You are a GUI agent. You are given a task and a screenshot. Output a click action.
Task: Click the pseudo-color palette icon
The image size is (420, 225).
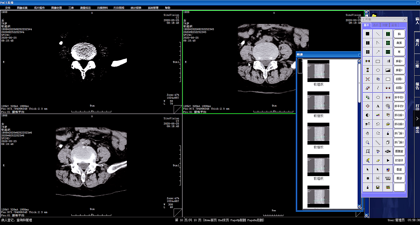point(378,115)
